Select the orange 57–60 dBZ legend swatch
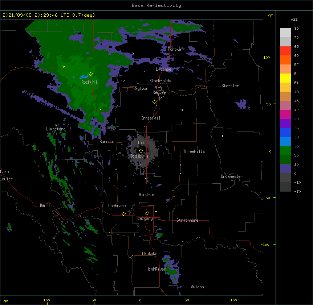This screenshot has height=305, width=313. (x=285, y=60)
